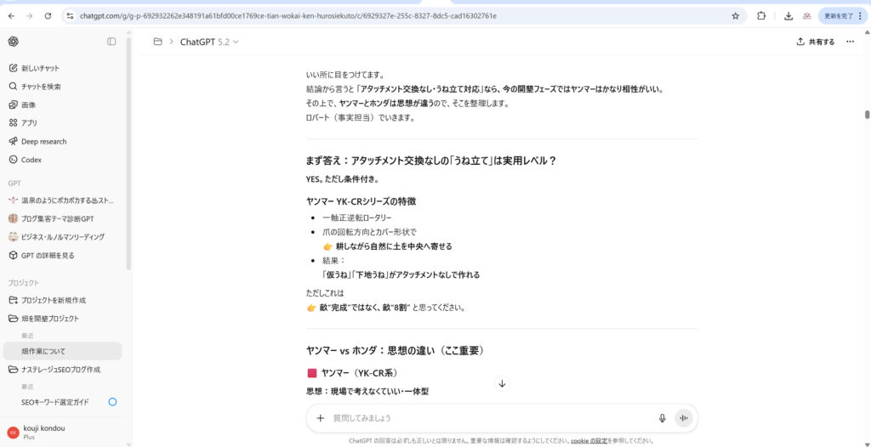Bookmark this page with the star icon
Screen dimensions: 871x447
pos(735,15)
